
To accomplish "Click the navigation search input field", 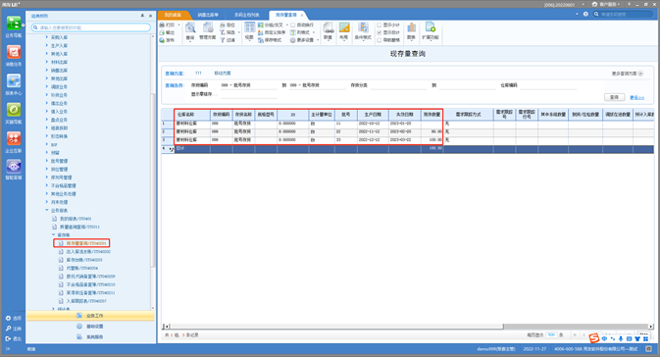I will (x=91, y=27).
